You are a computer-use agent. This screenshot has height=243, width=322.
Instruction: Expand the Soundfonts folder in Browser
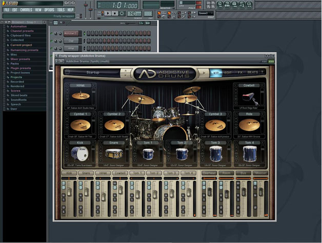tap(18, 100)
